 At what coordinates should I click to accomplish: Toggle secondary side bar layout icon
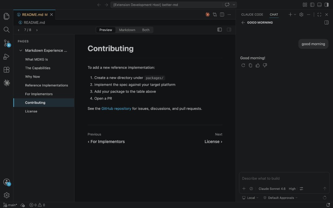tap(326, 5)
